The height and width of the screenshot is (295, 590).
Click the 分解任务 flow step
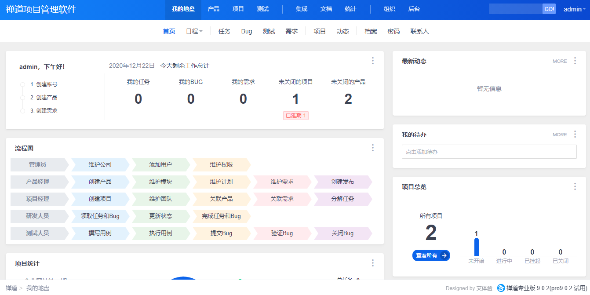coord(343,199)
